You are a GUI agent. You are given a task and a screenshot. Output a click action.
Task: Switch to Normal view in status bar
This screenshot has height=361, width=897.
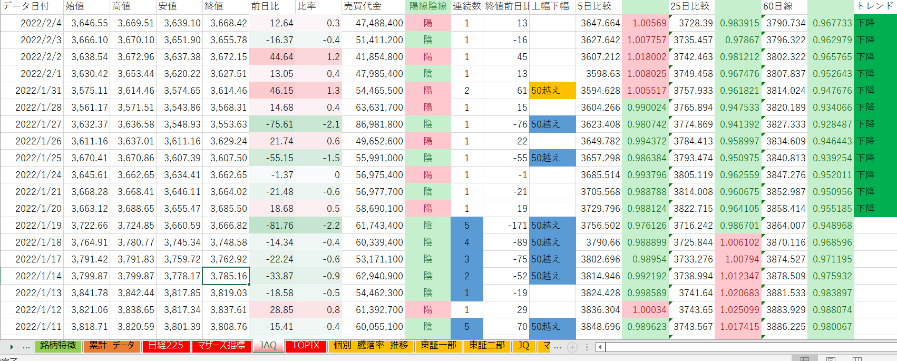coord(805,359)
